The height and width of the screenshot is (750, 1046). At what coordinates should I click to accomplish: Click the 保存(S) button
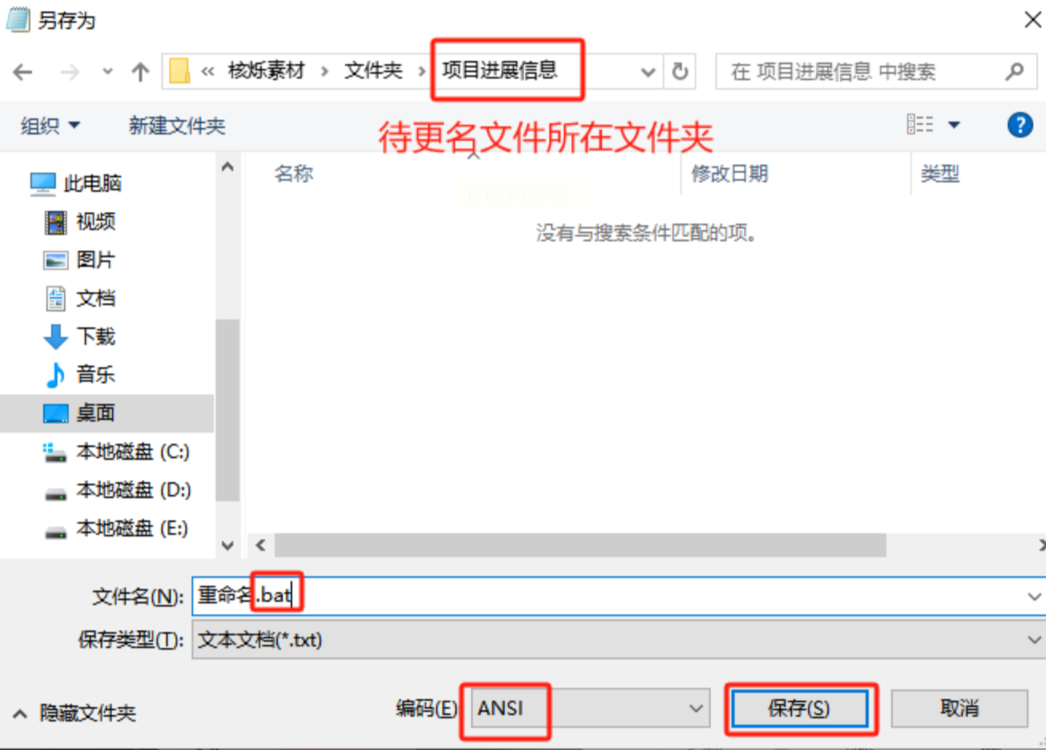click(x=799, y=708)
